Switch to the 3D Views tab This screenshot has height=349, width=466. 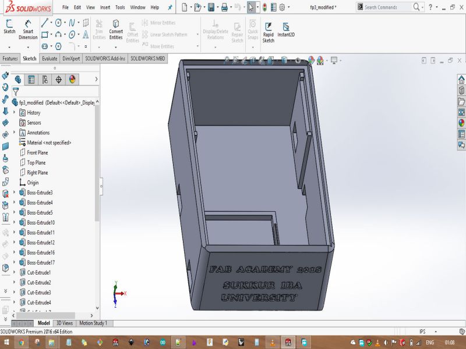click(x=65, y=323)
